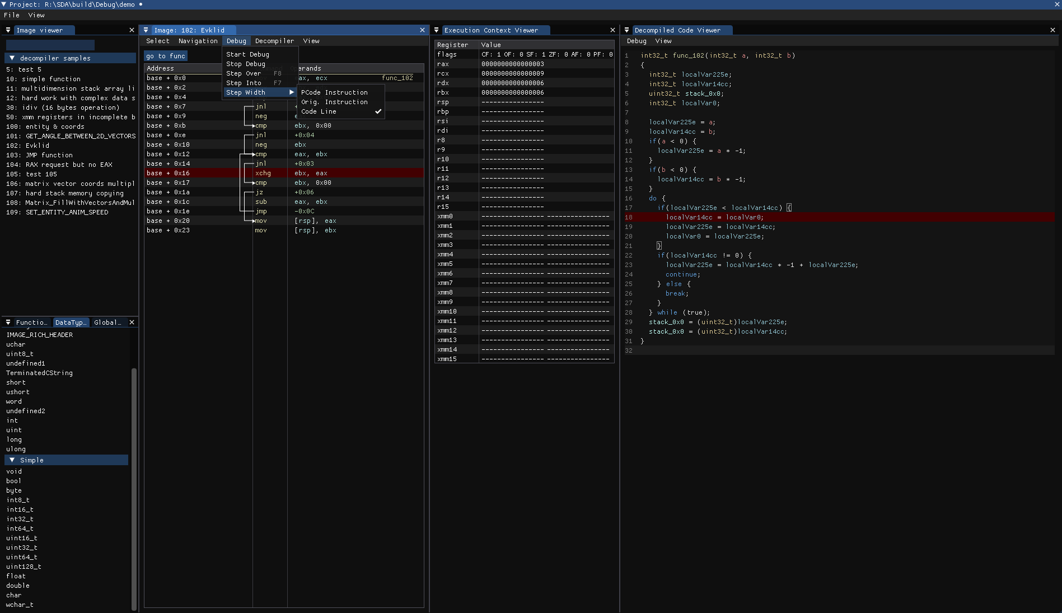Collapse the Simple data types group
Image resolution: width=1062 pixels, height=613 pixels.
pyautogui.click(x=12, y=460)
